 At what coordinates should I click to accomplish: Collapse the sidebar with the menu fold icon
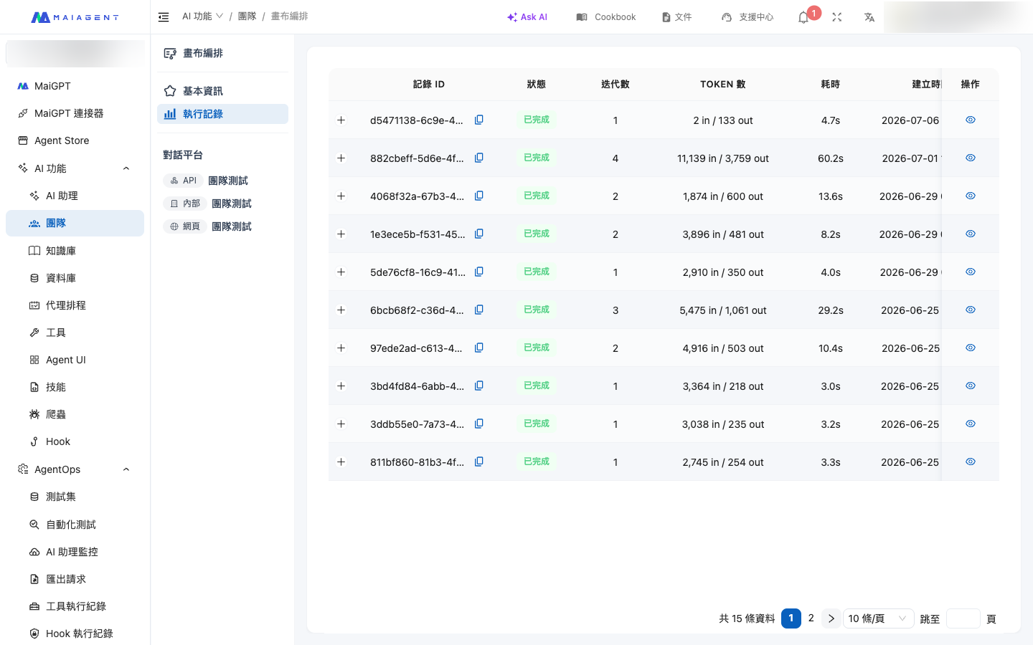click(x=164, y=16)
